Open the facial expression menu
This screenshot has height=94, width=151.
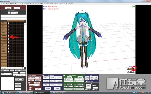coord(36,4)
